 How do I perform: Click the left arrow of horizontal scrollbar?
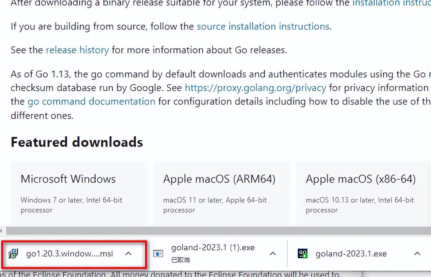pyautogui.click(x=2, y=231)
